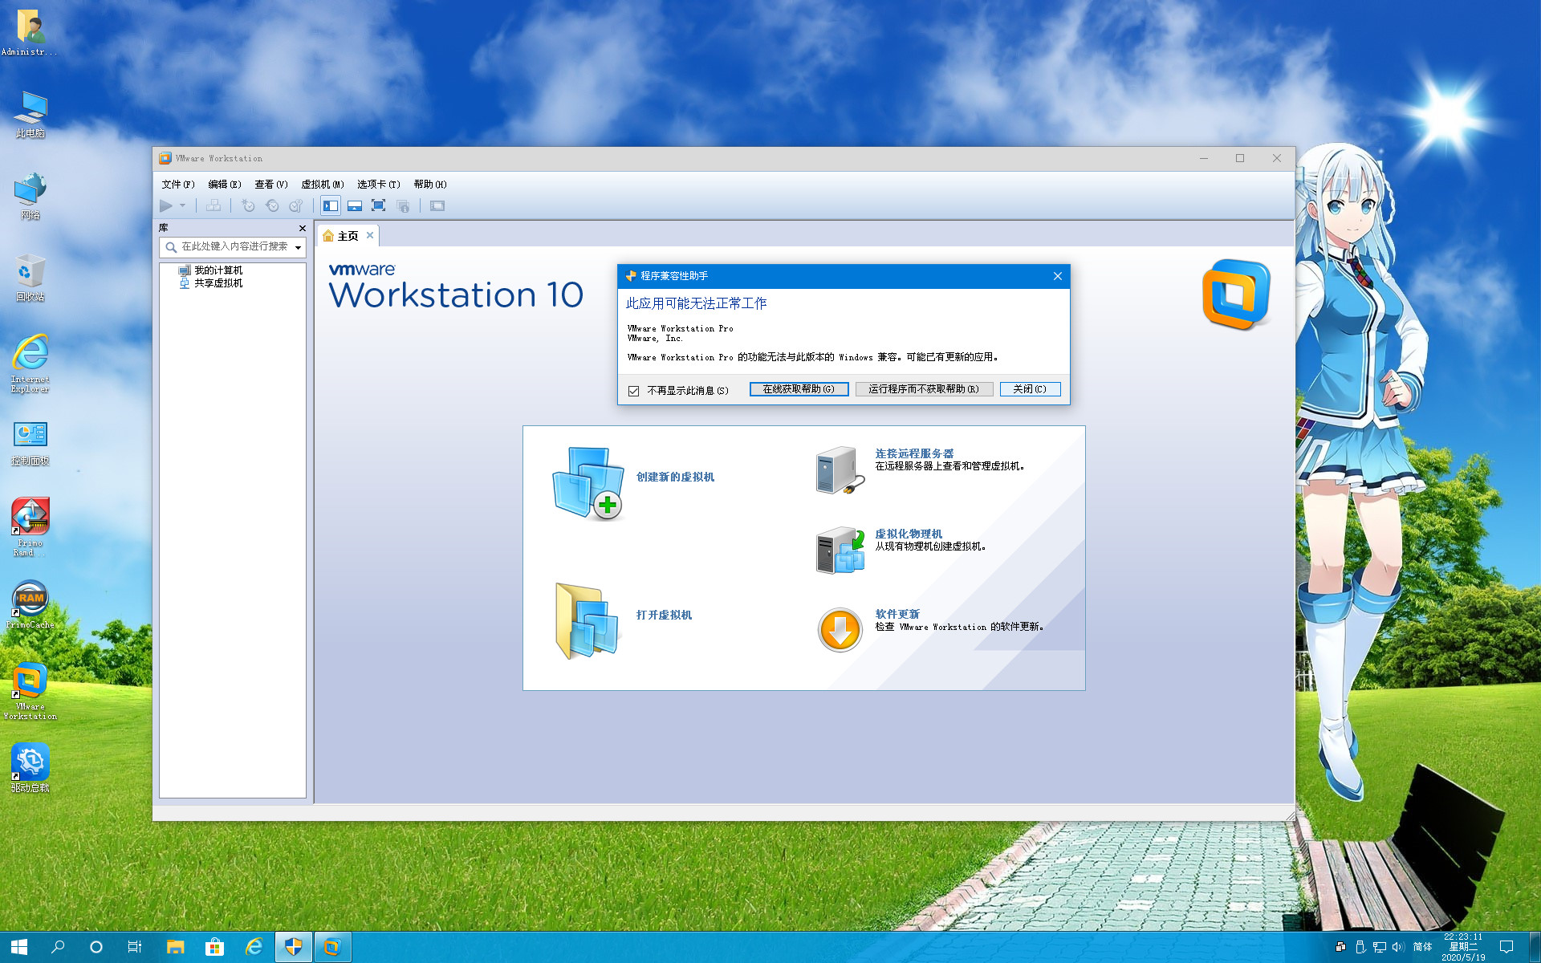Image resolution: width=1541 pixels, height=963 pixels.
Task: Open the VMware Workstation desktop shortcut
Action: click(x=30, y=691)
